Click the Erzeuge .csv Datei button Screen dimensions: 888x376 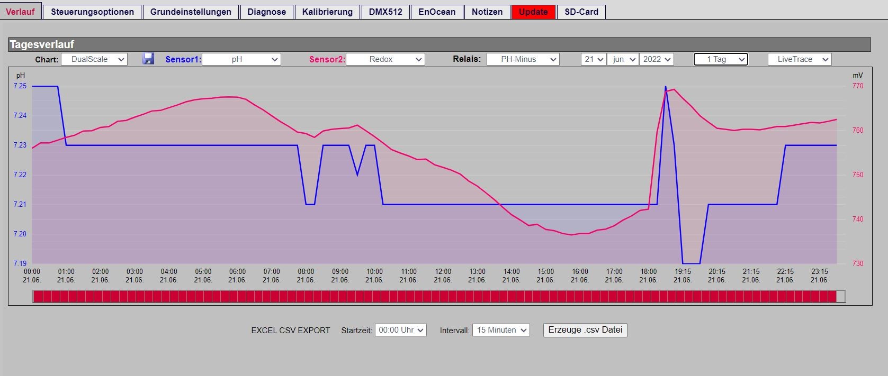pyautogui.click(x=585, y=330)
